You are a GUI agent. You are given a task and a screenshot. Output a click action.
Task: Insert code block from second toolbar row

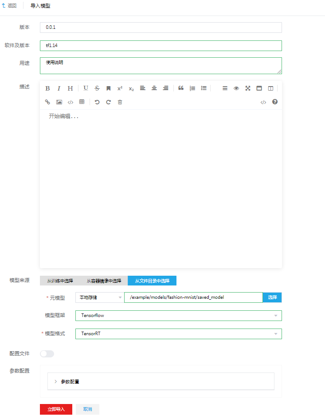click(x=70, y=102)
